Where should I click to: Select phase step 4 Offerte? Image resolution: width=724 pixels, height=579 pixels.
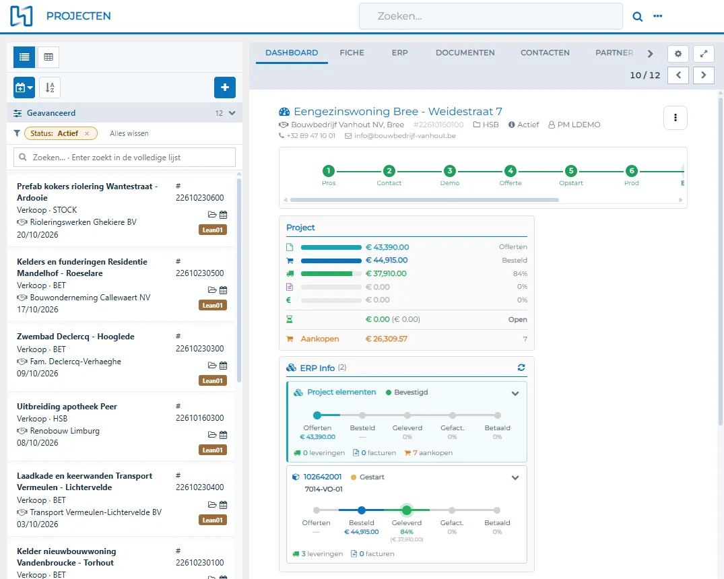(x=511, y=171)
